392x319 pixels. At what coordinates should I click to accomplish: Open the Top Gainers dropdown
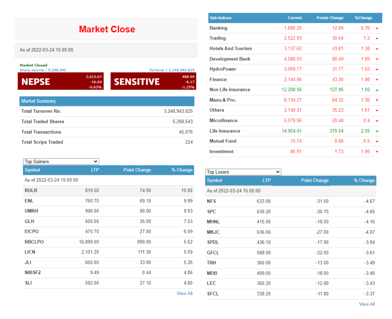point(61,161)
